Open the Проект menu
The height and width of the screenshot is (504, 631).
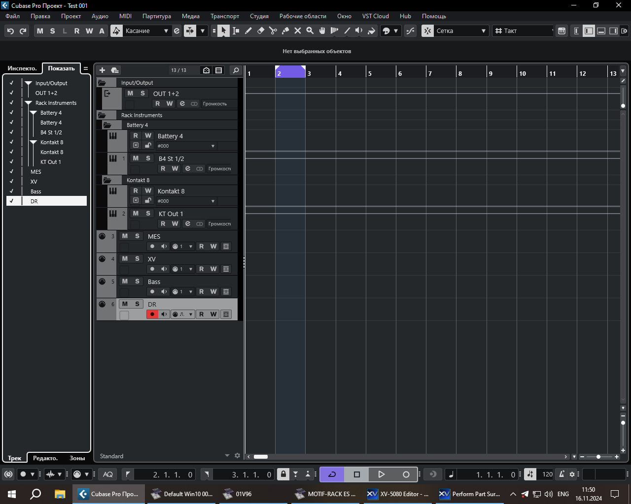(71, 16)
